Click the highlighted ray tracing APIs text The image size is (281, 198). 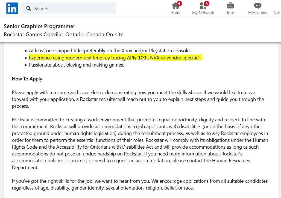(115, 58)
